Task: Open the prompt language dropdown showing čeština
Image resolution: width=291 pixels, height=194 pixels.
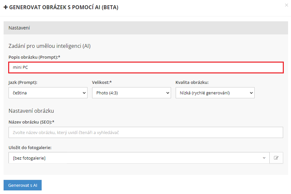Action: (48, 93)
